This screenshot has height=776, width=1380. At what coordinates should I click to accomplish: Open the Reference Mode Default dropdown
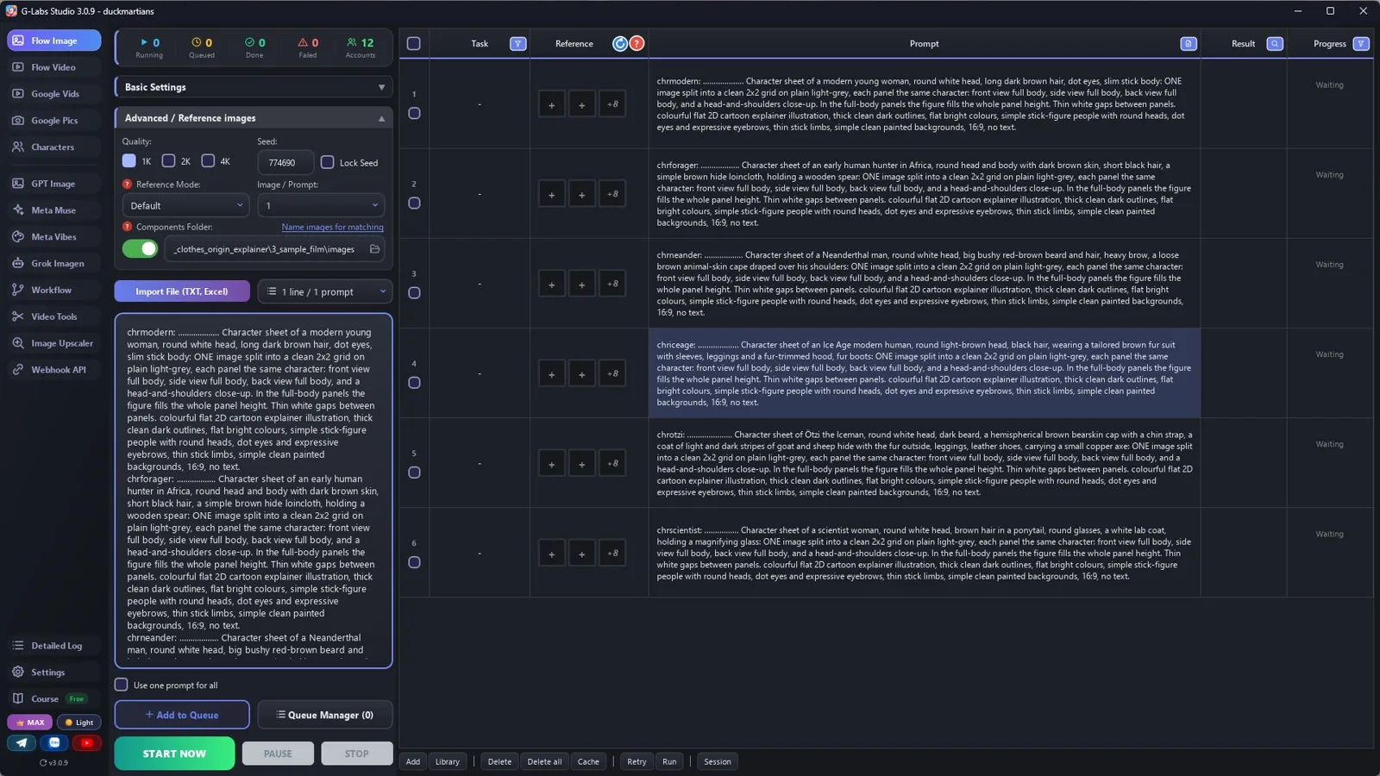pos(185,206)
